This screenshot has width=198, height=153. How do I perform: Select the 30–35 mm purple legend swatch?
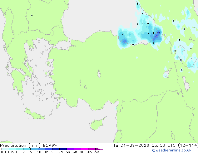(x=70, y=149)
